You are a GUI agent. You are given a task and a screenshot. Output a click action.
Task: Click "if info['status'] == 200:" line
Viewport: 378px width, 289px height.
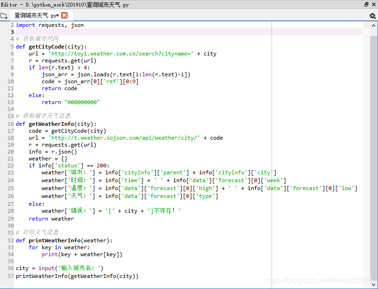tap(69, 166)
